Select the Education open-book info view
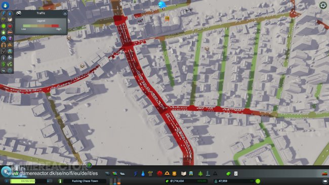Viewport: 329px width, 185px height. point(10,20)
